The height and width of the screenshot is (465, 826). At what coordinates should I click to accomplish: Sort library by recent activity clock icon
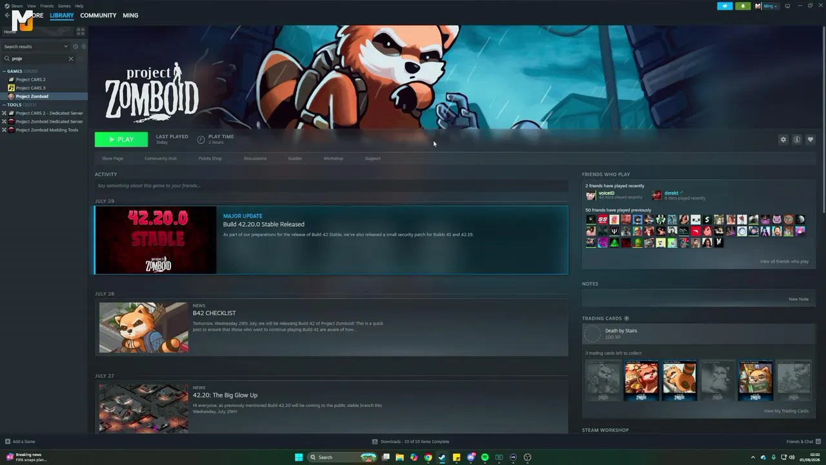(x=76, y=46)
